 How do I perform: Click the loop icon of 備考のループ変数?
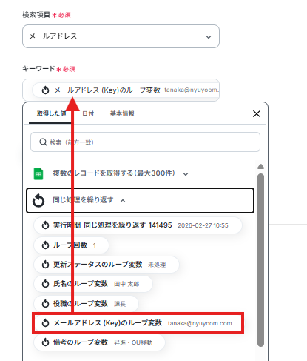45,342
